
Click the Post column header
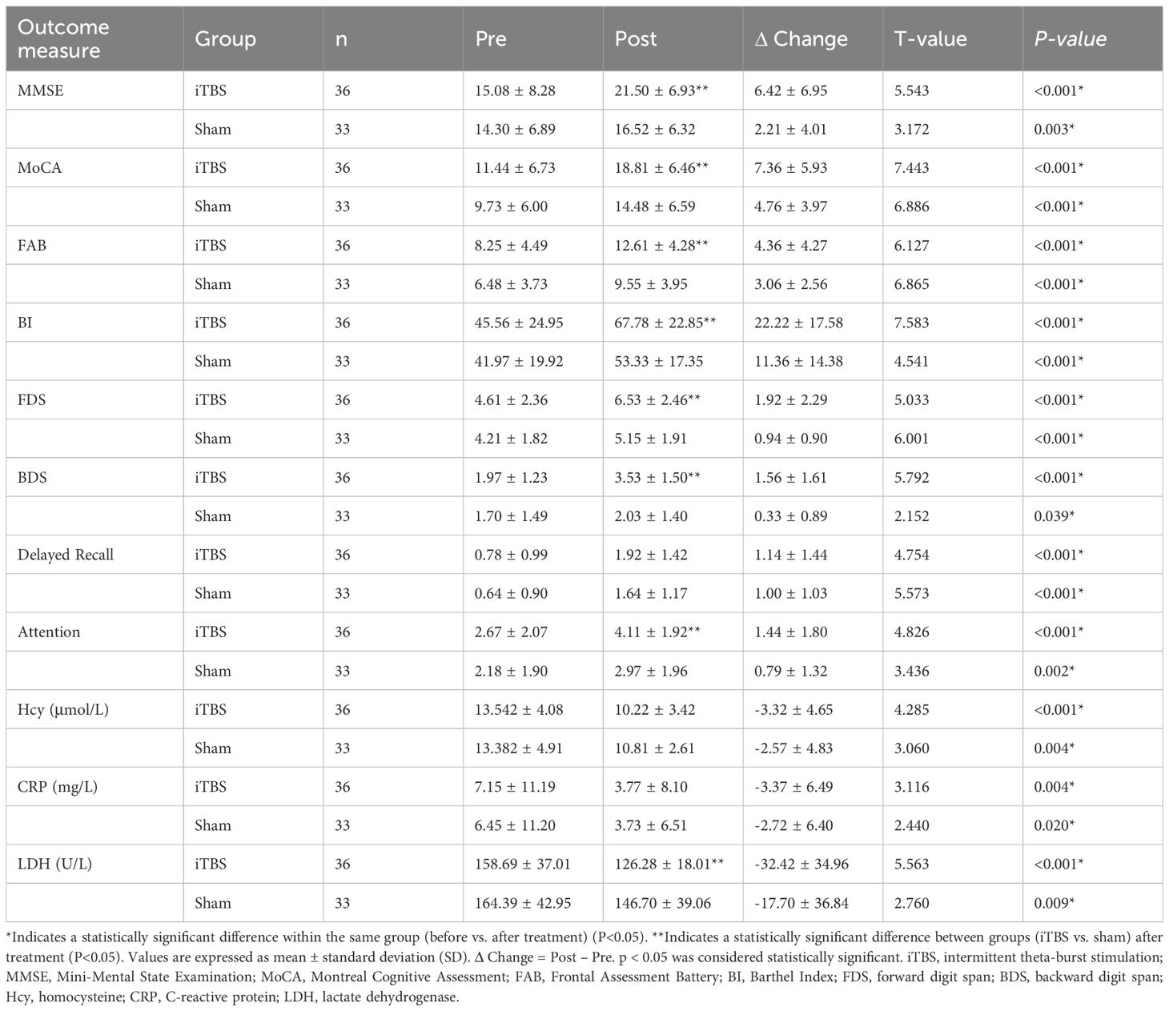pos(636,38)
